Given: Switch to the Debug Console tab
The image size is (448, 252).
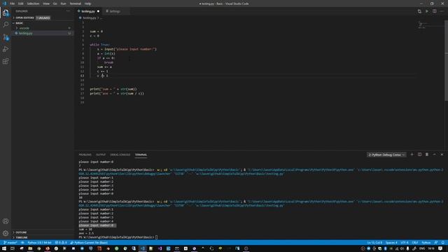Looking at the screenshot, I should [x=120, y=155].
